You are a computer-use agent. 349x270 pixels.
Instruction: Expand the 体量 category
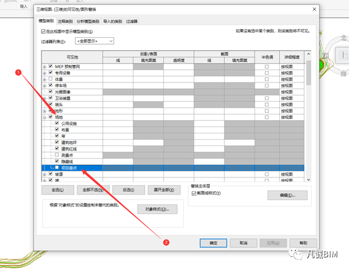tap(45, 79)
